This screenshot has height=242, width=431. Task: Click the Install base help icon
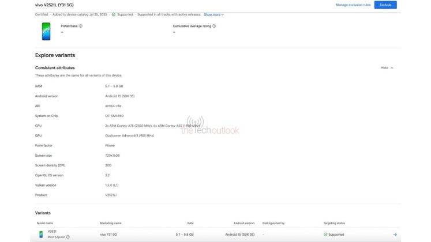(80, 26)
